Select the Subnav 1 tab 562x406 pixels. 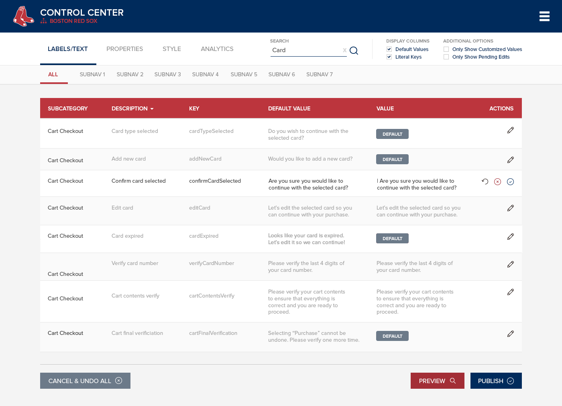[x=92, y=74]
